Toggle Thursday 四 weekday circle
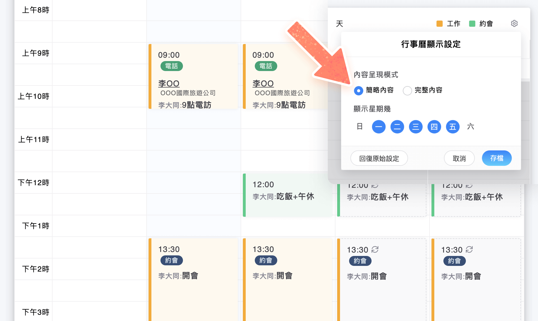The height and width of the screenshot is (321, 538). coord(434,127)
